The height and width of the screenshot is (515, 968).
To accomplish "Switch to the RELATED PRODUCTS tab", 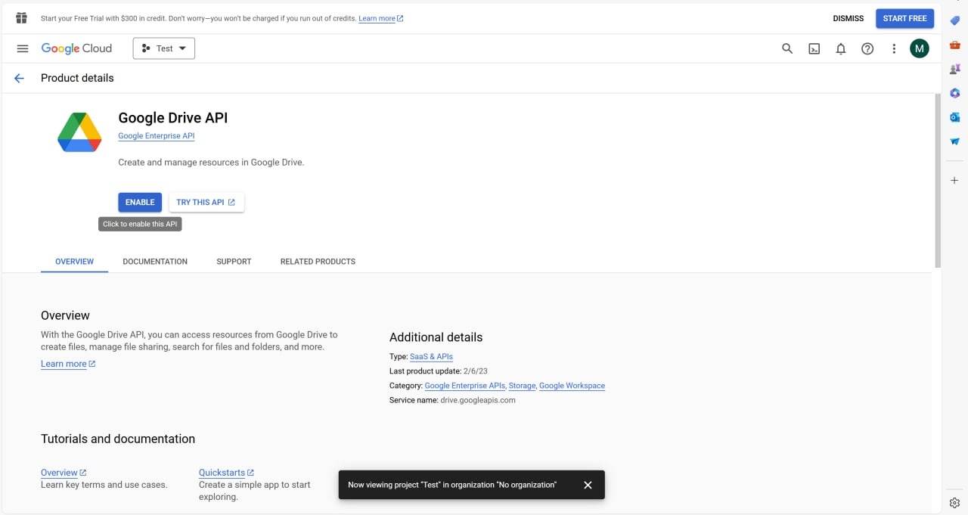I will point(318,262).
